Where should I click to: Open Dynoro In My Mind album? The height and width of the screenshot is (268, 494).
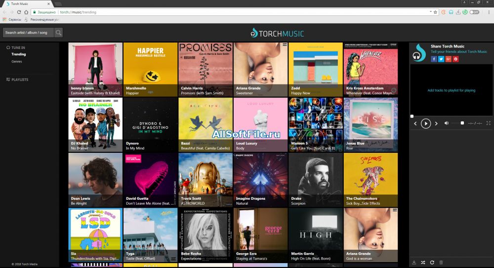(150, 125)
